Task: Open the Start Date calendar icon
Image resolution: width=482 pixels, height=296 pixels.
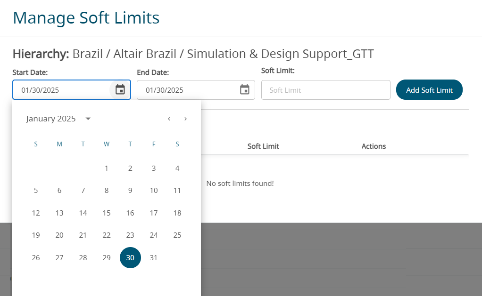Action: click(x=120, y=90)
